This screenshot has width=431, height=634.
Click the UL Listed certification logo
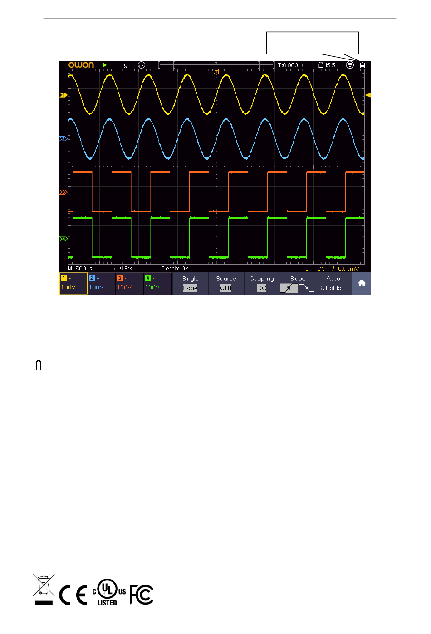tap(109, 592)
